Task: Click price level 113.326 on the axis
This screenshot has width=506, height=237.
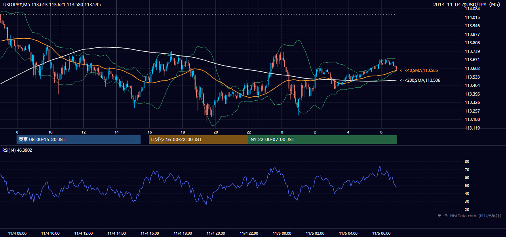Action: tap(472, 102)
